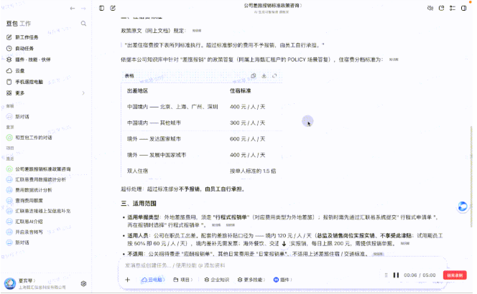Click the 三、适用范围 heading

pyautogui.click(x=139, y=204)
